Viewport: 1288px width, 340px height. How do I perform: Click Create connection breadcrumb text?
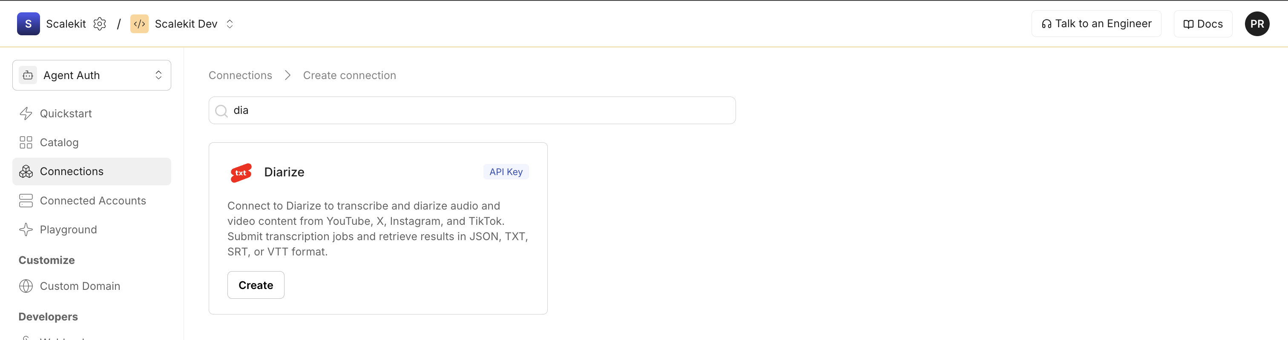[x=350, y=75]
